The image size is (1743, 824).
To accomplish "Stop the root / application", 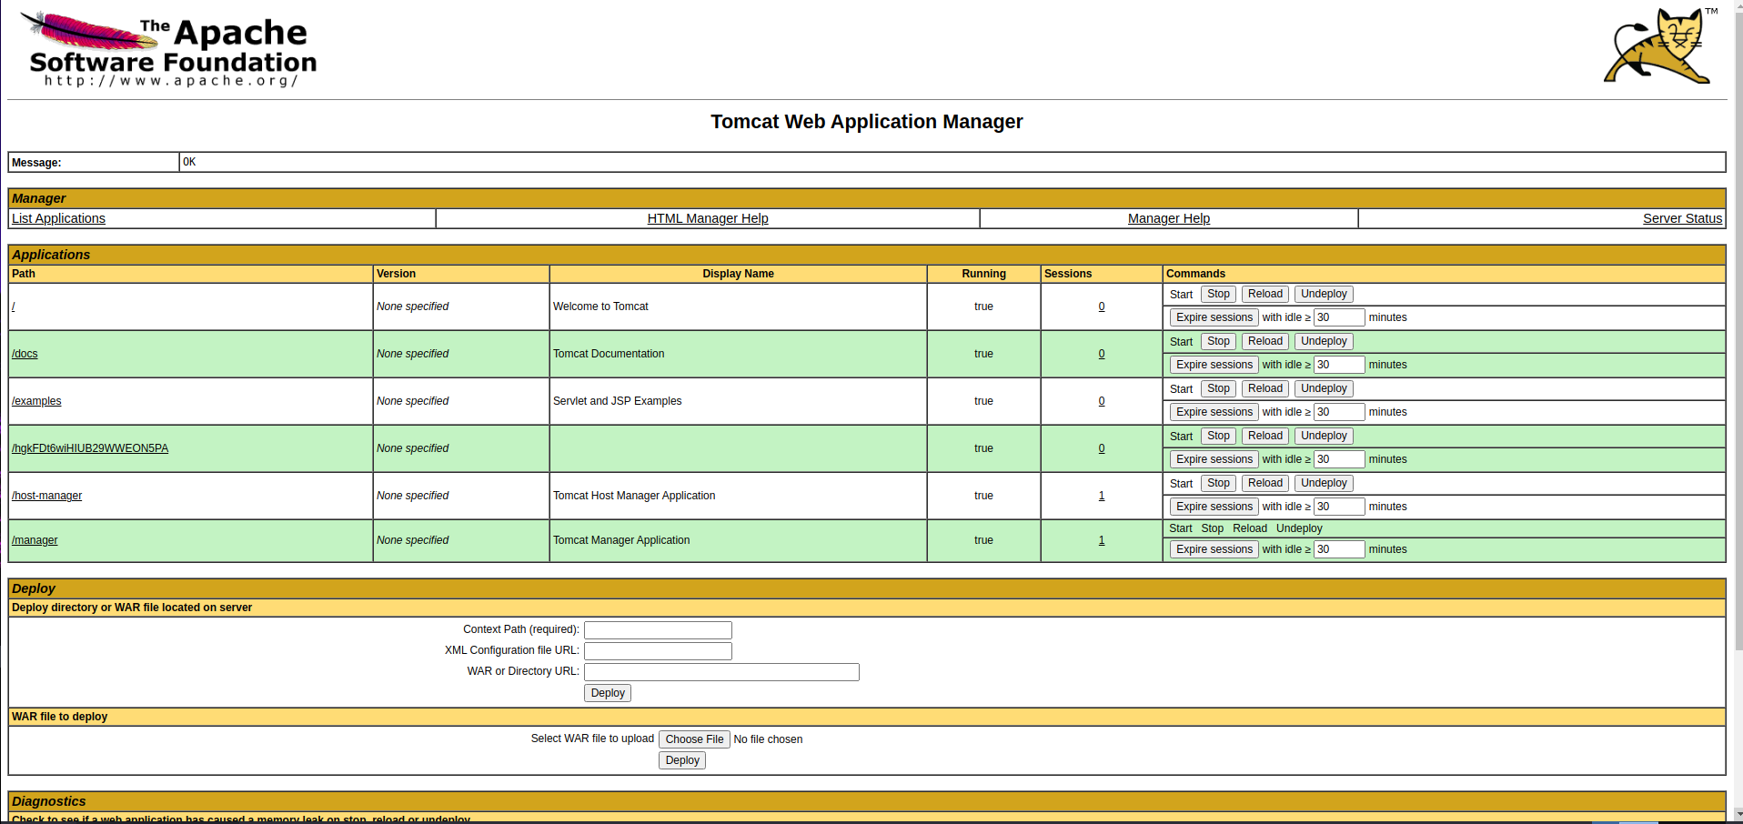I will point(1218,294).
